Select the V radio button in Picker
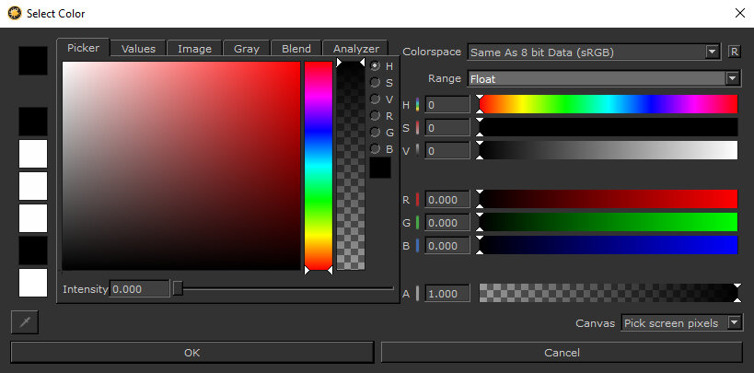 (376, 99)
